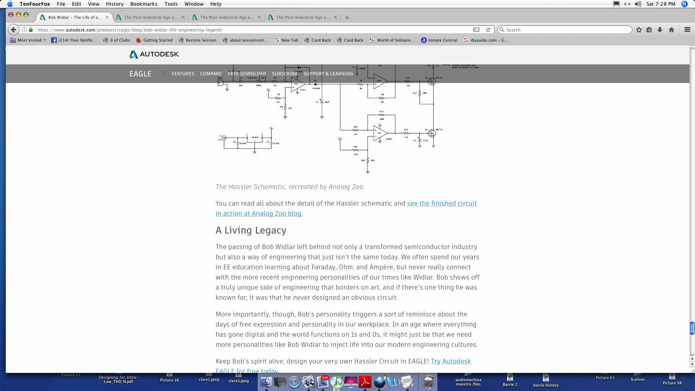Open World of Solitaire bookmark
The height and width of the screenshot is (391, 695).
392,40
